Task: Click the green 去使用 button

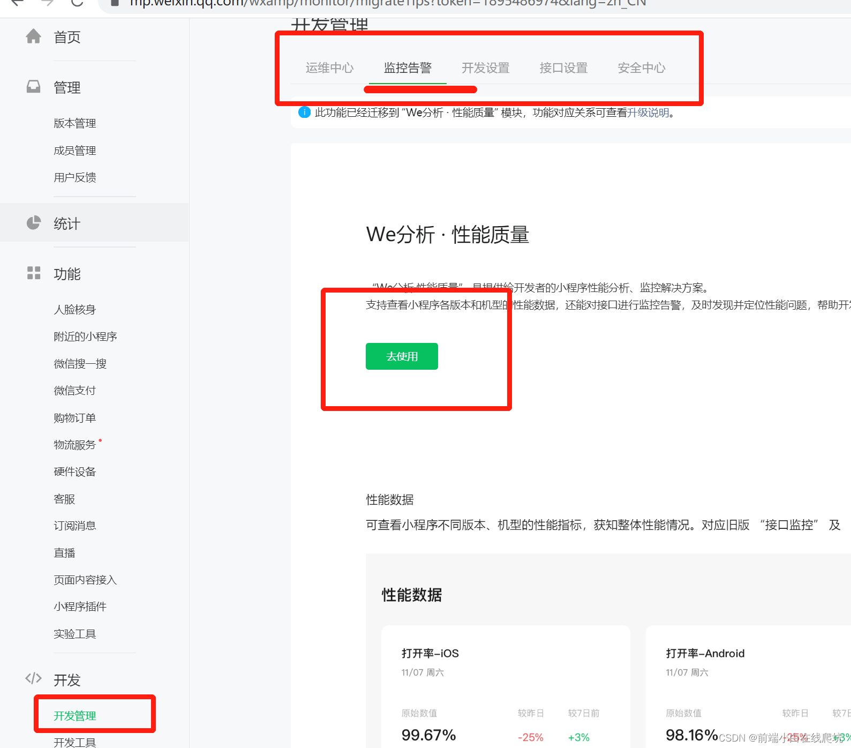Action: tap(402, 356)
